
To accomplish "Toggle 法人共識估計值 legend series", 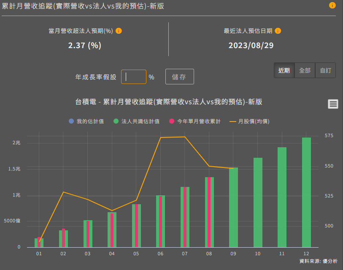I will point(137,121).
